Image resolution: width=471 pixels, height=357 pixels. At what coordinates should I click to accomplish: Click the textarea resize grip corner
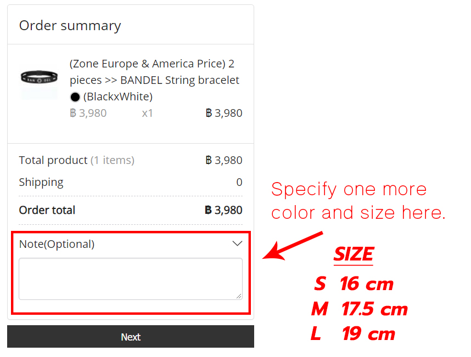click(x=239, y=296)
